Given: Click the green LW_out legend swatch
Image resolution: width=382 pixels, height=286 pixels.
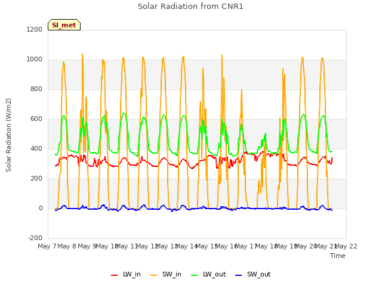Looking at the screenshot, I should point(195,275).
